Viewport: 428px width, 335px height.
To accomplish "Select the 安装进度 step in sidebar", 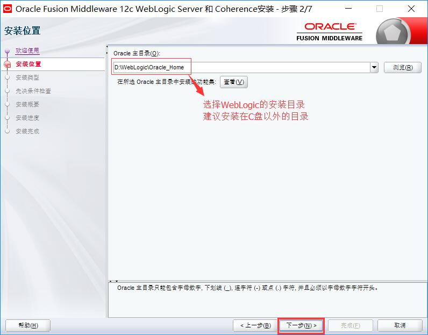I will [x=27, y=118].
